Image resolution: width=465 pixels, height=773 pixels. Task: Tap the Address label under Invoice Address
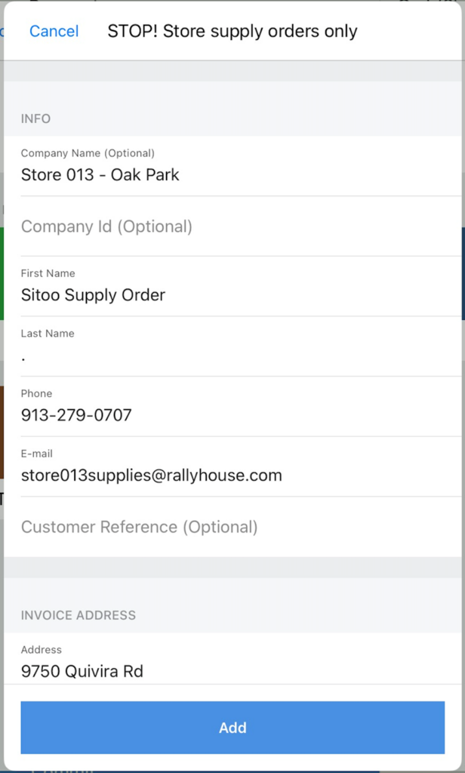tap(41, 650)
